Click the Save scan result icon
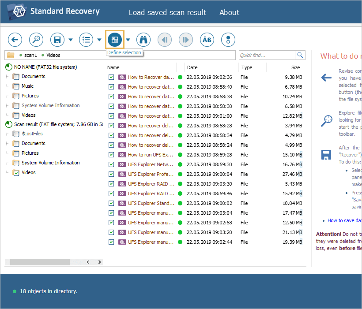The width and height of the screenshot is (362, 309). click(x=57, y=40)
